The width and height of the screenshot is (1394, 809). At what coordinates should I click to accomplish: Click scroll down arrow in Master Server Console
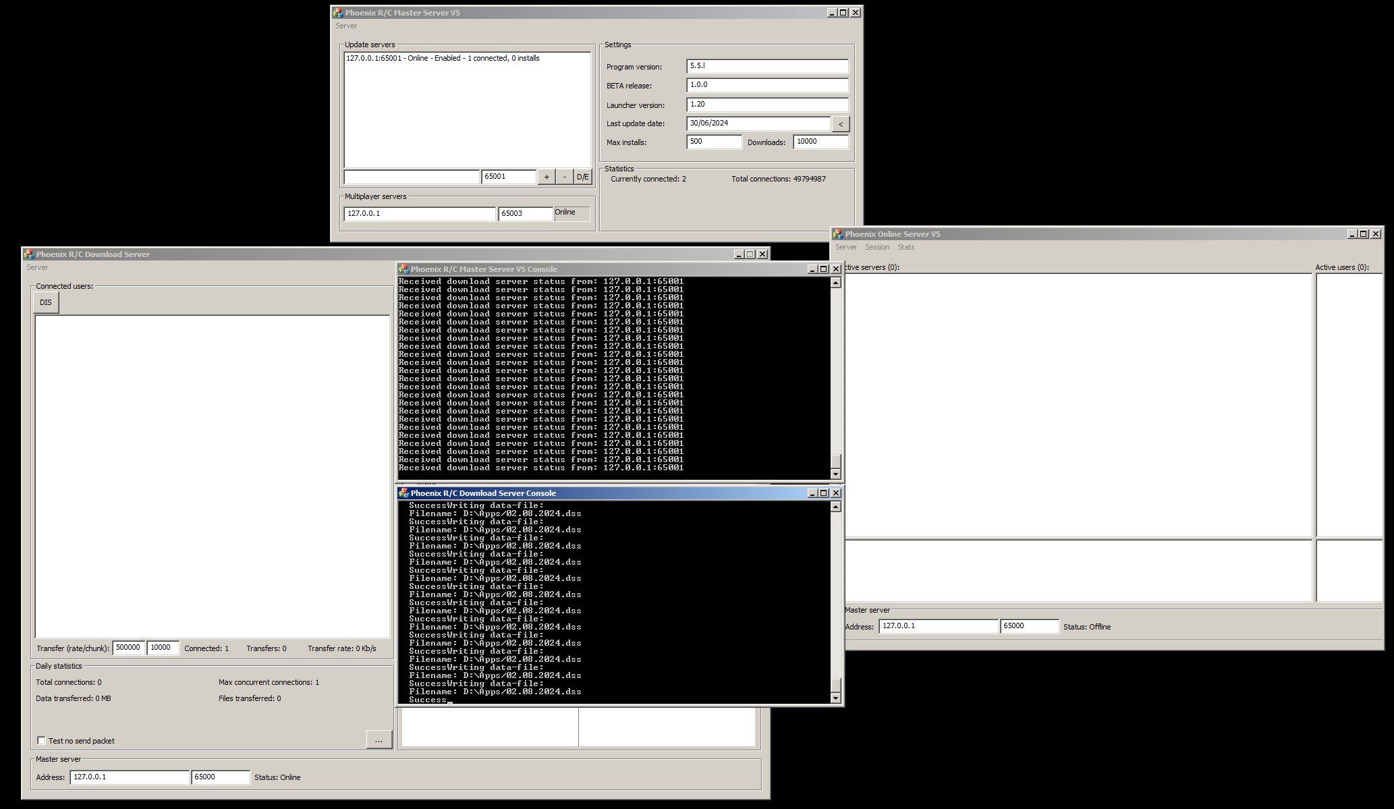(x=836, y=474)
